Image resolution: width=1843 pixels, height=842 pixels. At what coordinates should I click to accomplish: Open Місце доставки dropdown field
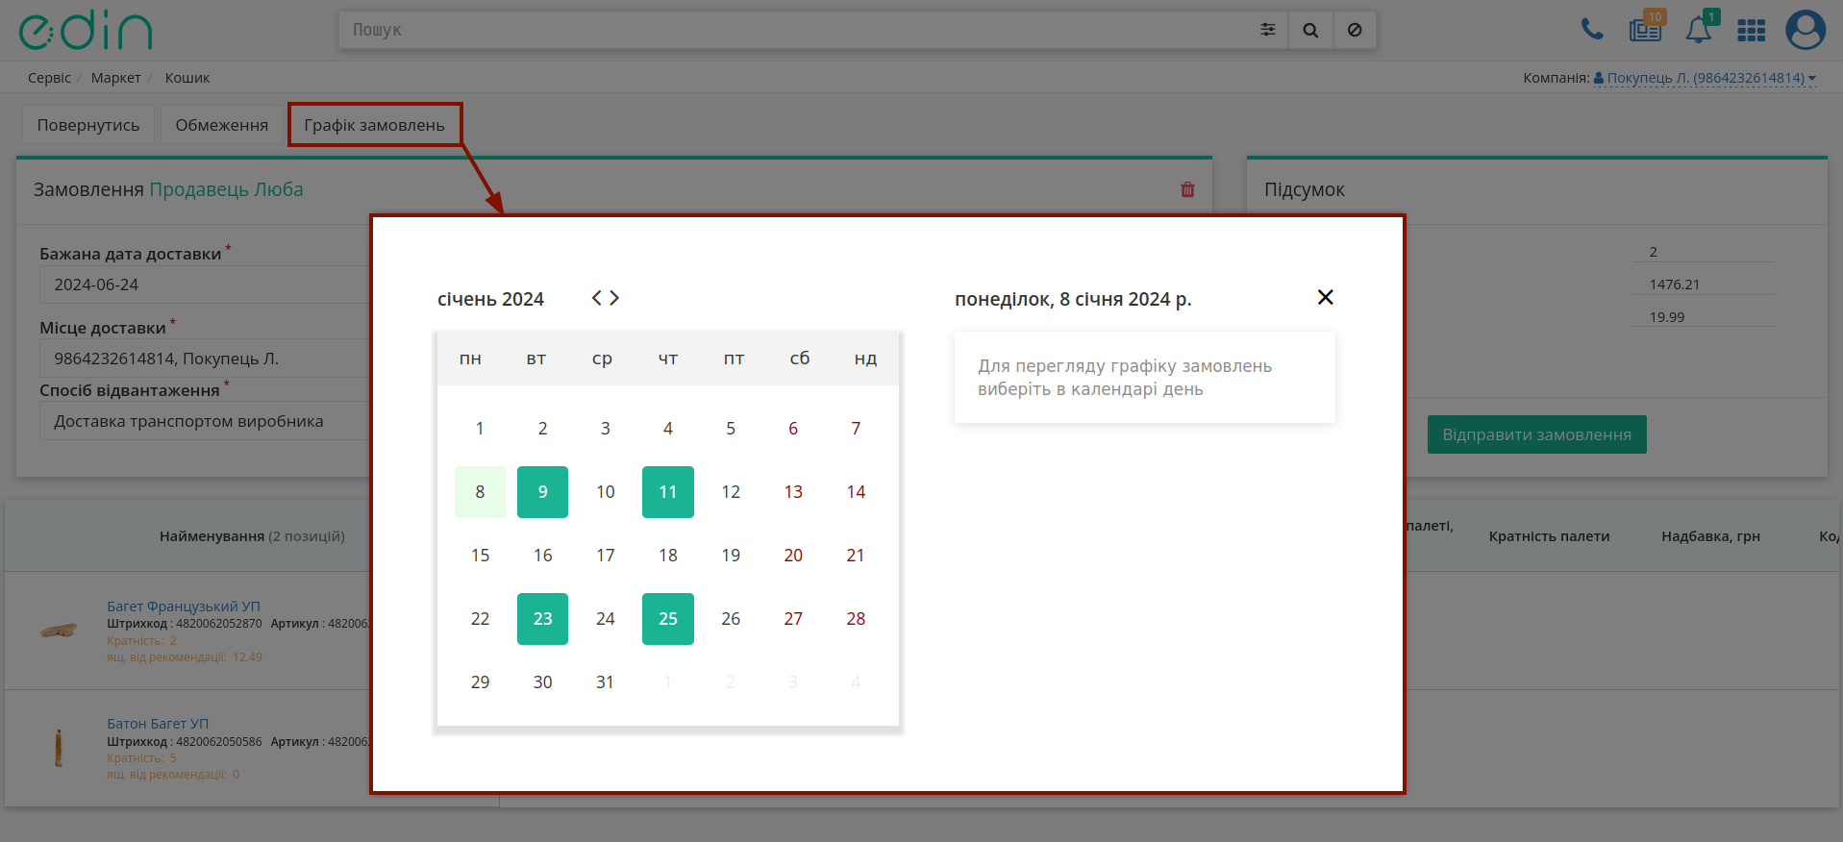(204, 359)
